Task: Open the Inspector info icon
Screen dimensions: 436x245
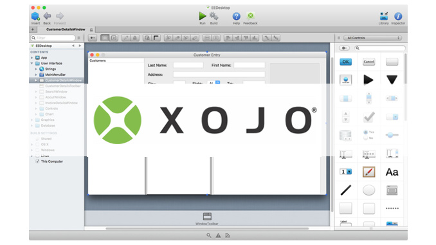Action: [398, 16]
